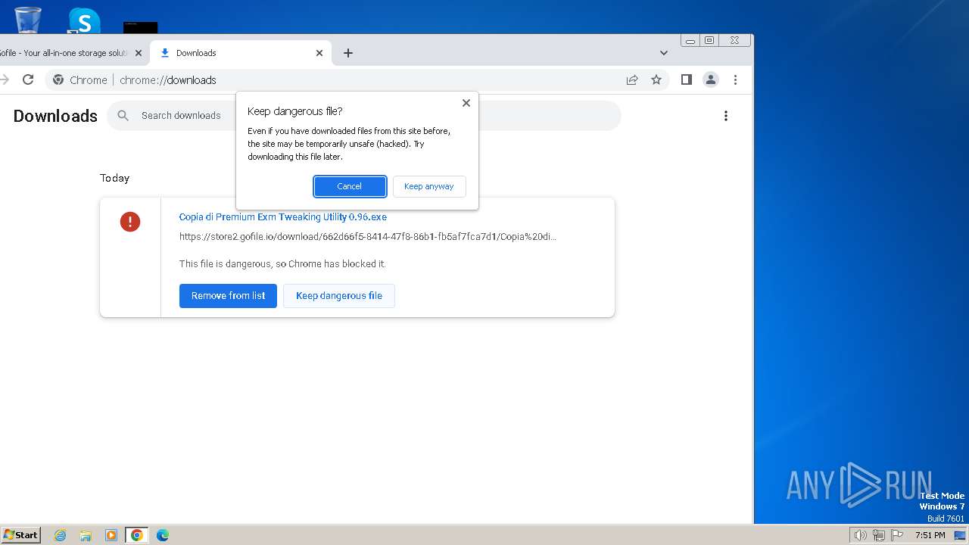Click the Today date heading
The width and height of the screenshot is (969, 545).
114,178
